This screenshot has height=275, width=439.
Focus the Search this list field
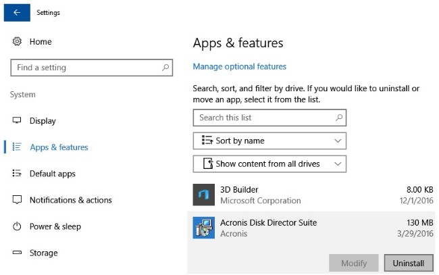pyautogui.click(x=269, y=118)
